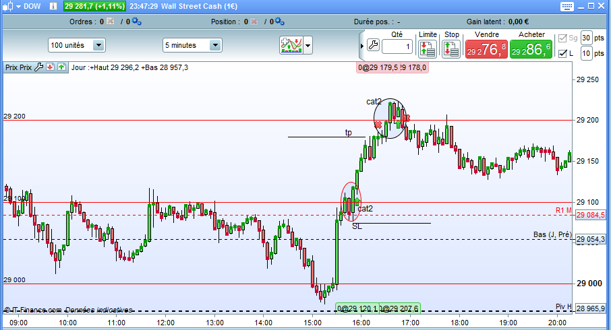Click the green 1@29 207,6 order tag
The width and height of the screenshot is (611, 330).
pyautogui.click(x=399, y=308)
